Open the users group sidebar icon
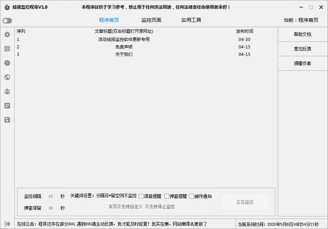The height and width of the screenshot is (229, 328). coord(7,91)
